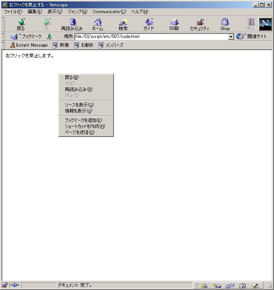Select ソースを表示(U) from context menu
Image resolution: width=274 pixels, height=290 pixels.
pos(86,105)
